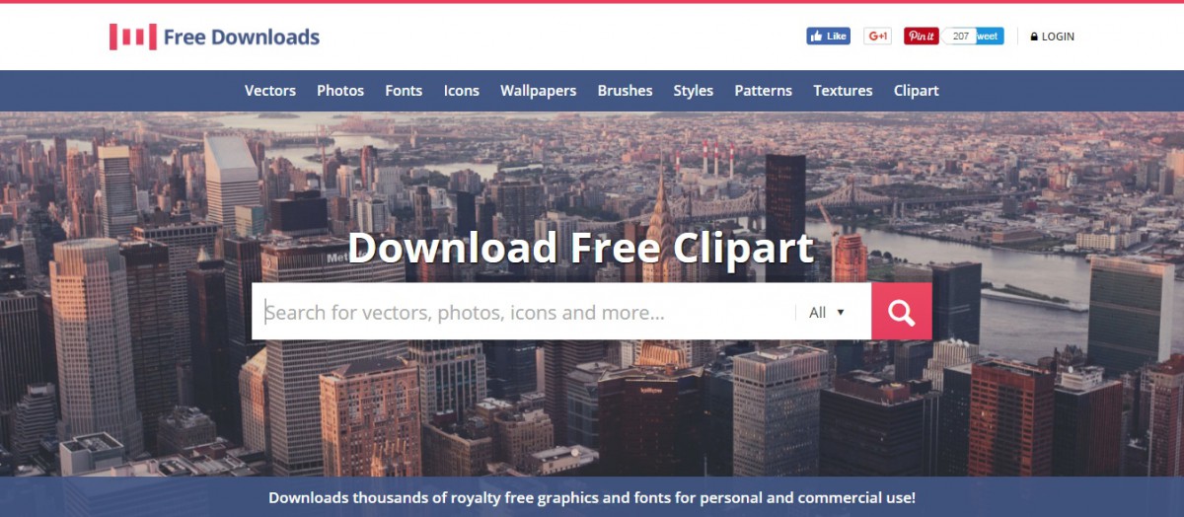Screen dimensions: 1184x517
Task: Click the LOGIN link
Action: tap(1058, 37)
